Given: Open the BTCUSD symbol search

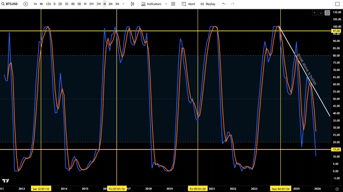Looking at the screenshot, I should tap(10, 4).
